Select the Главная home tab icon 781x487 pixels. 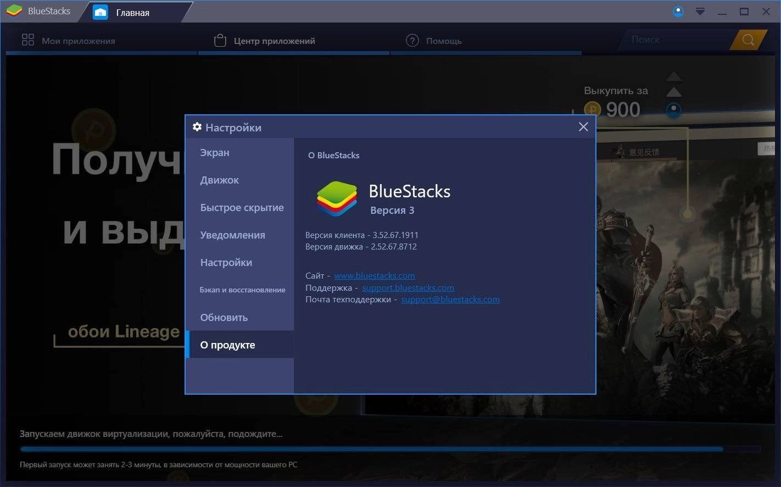(x=101, y=12)
